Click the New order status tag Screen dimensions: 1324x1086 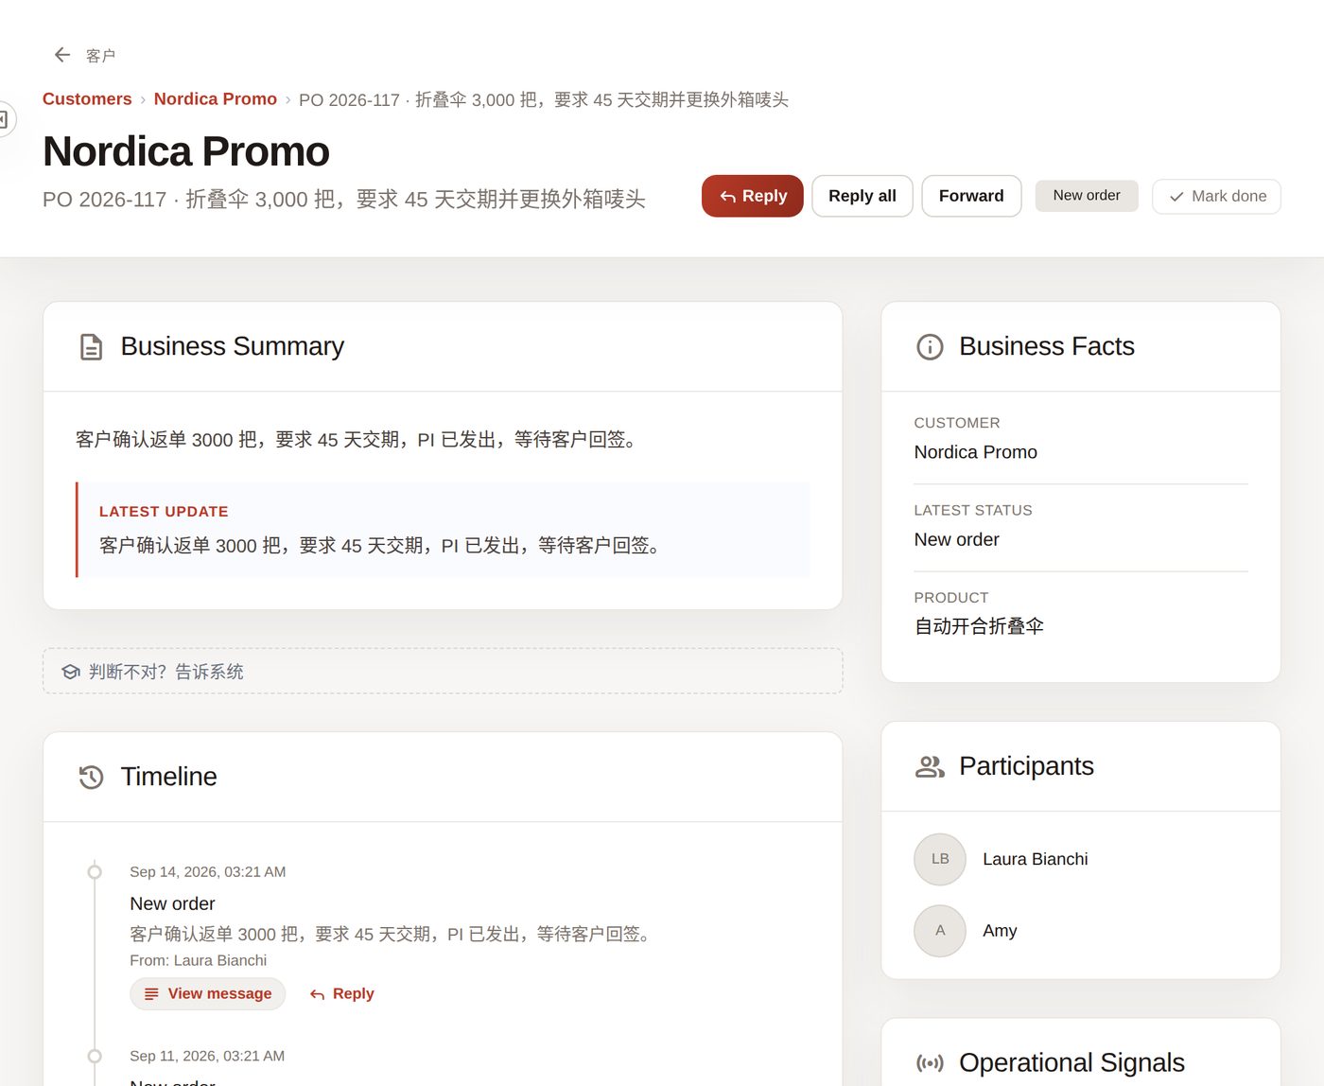point(1087,195)
